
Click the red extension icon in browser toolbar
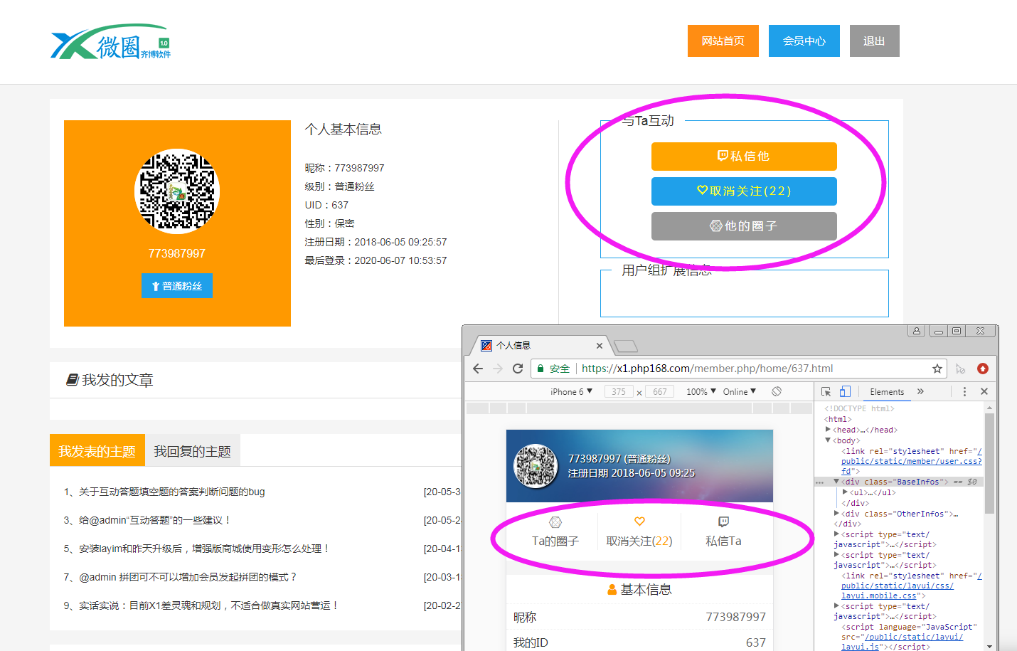pos(983,369)
